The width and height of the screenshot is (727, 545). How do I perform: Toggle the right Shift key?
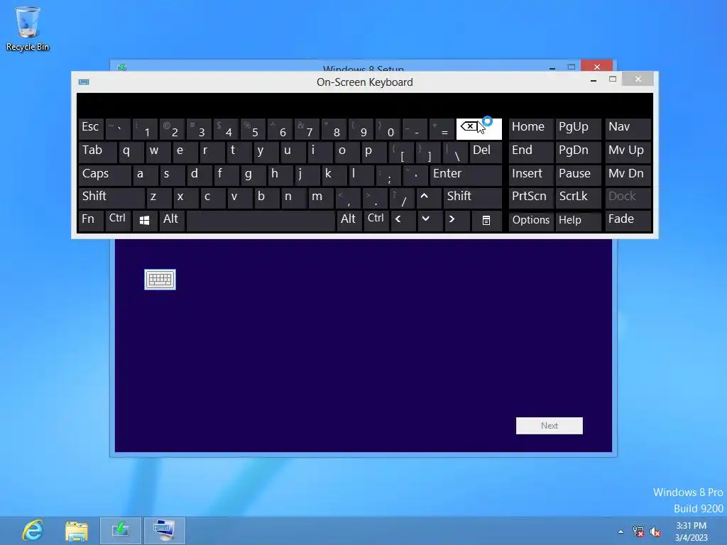click(472, 197)
